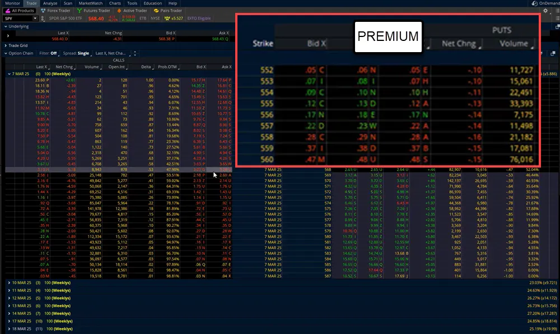Open the gear settings menu
Screen dimensions: 560x334
click(545, 11)
